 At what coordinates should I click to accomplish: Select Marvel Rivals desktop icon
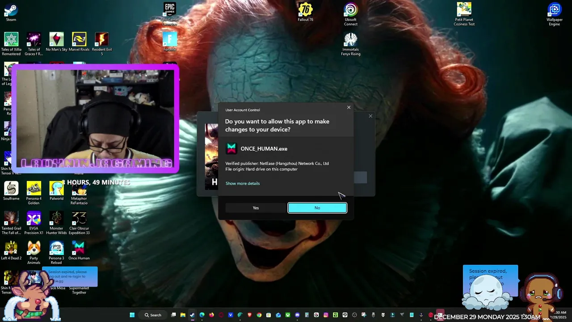79,42
